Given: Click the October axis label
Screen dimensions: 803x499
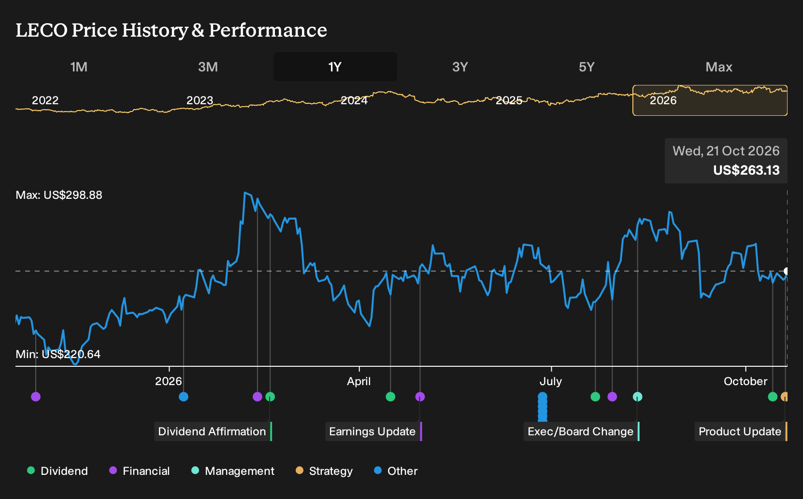Looking at the screenshot, I should pos(746,381).
